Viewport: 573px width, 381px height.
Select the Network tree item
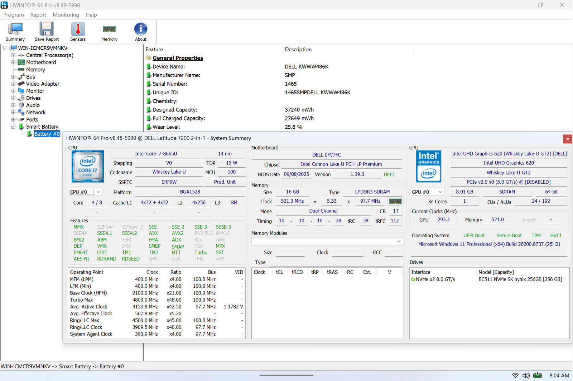(36, 112)
